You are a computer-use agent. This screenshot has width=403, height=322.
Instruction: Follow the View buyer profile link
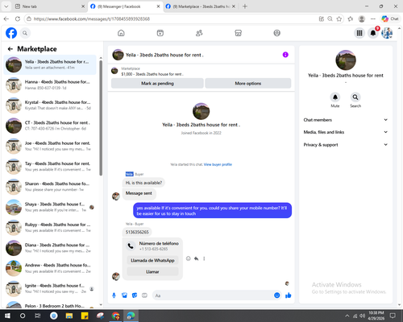[x=218, y=164]
